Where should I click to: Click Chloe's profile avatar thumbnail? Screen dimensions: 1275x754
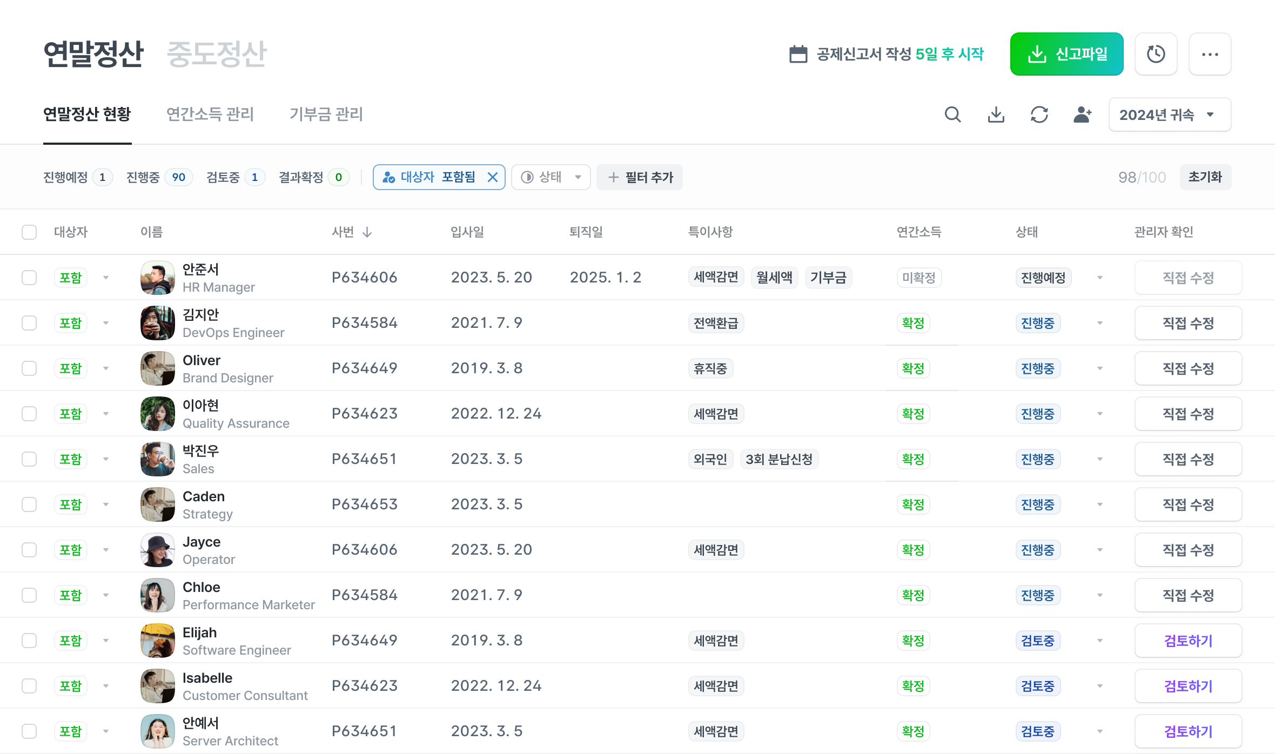[157, 595]
